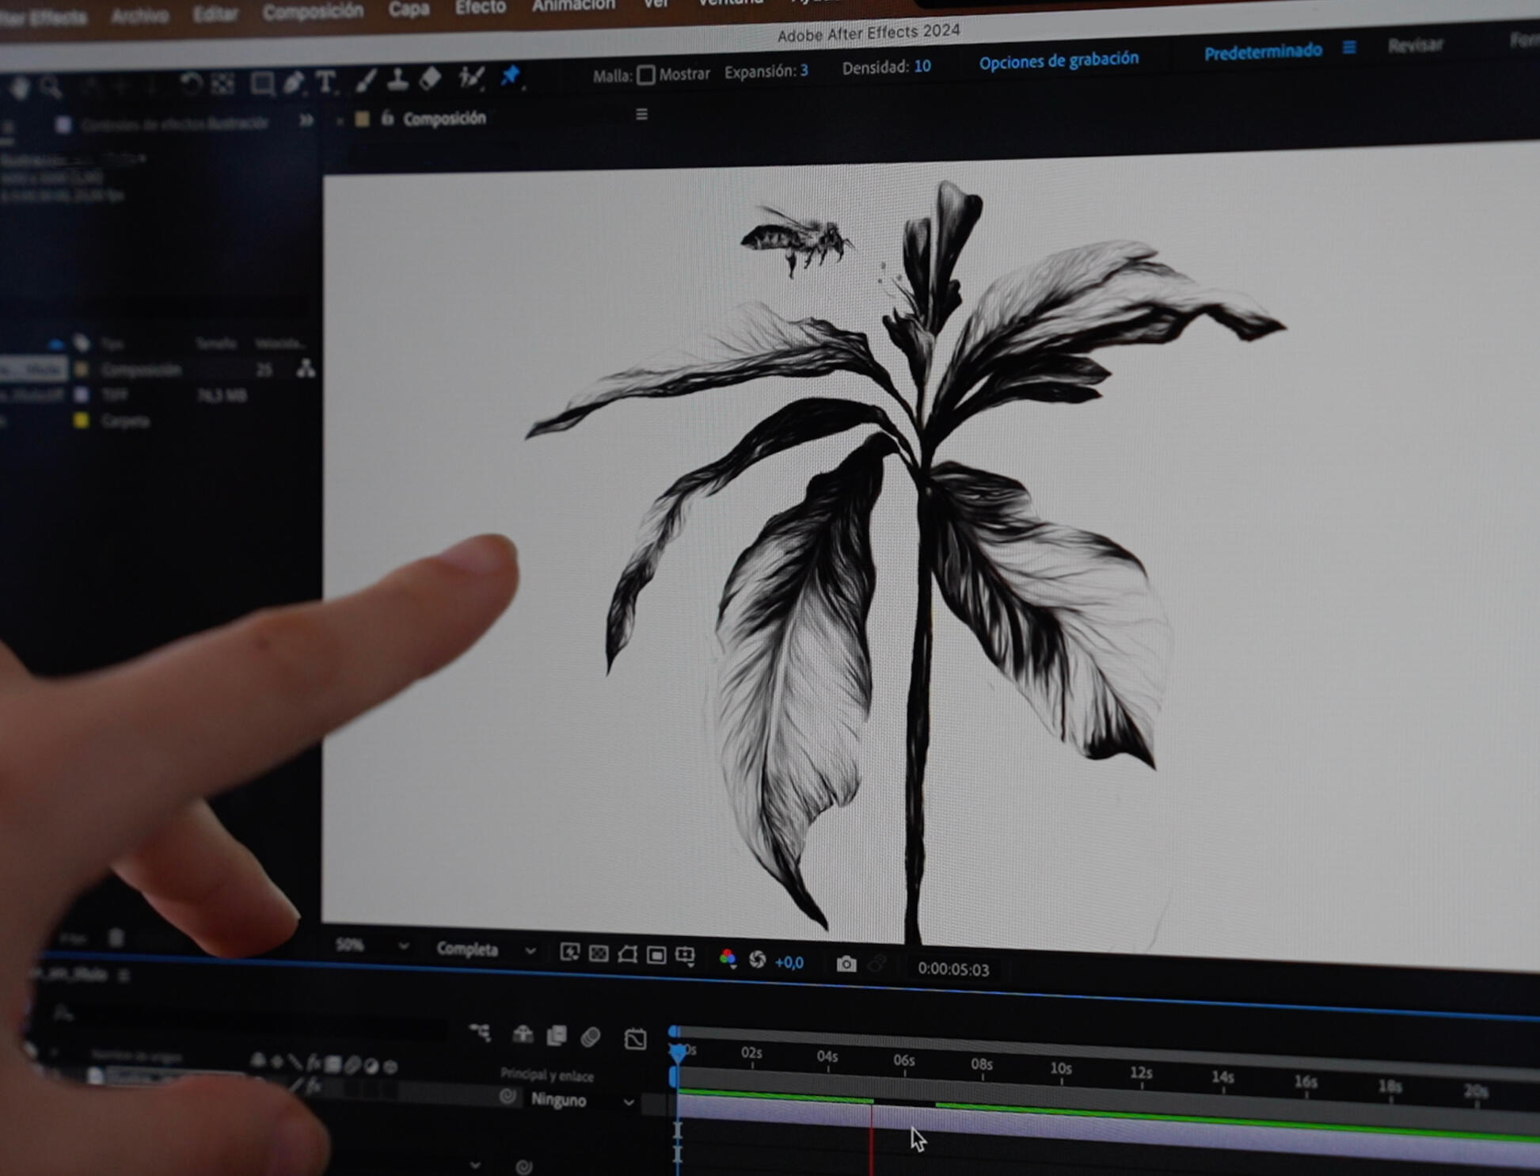Image resolution: width=1540 pixels, height=1176 pixels.
Task: Enable the Malla Mostrar checkbox
Action: click(x=646, y=74)
